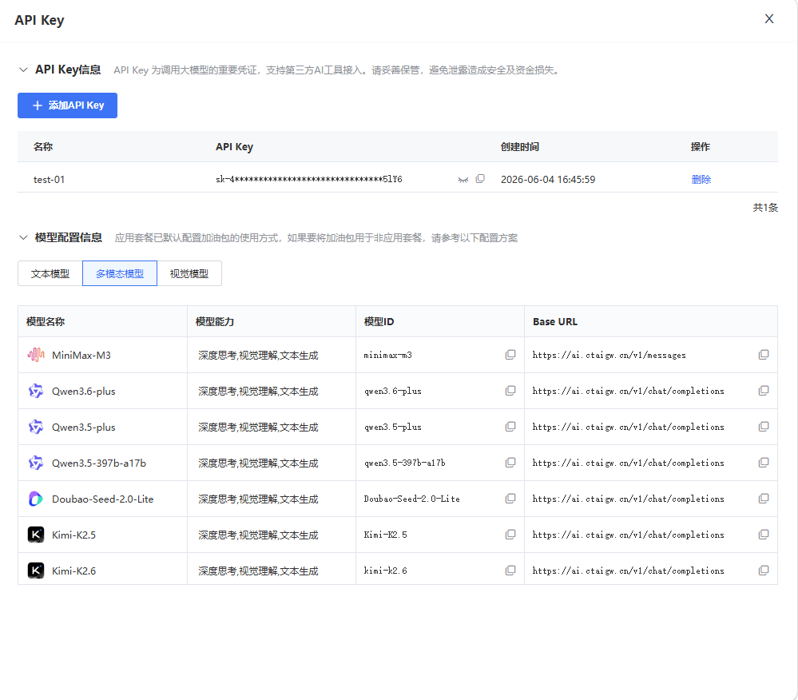Switch to the 文本模型 tab
The width and height of the screenshot is (798, 700).
click(50, 273)
